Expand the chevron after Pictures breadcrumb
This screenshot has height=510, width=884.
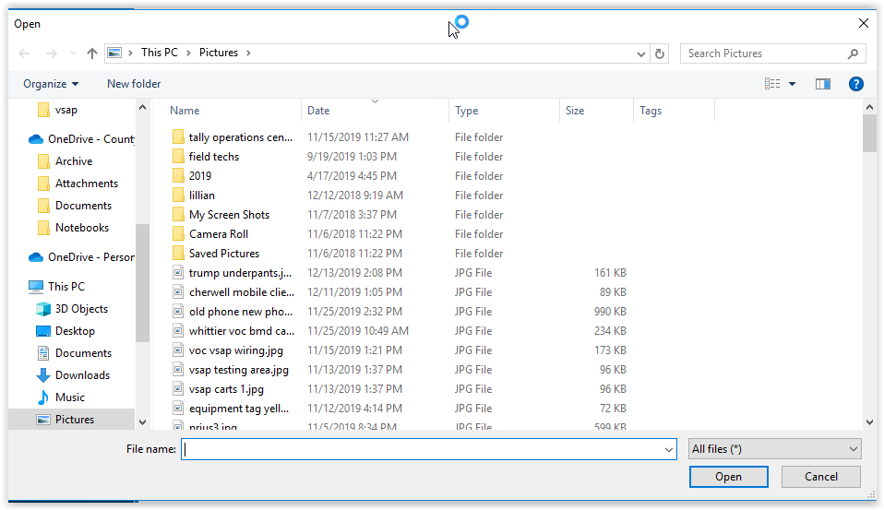coord(248,53)
